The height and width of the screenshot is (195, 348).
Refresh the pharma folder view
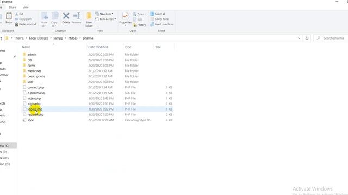point(307,38)
